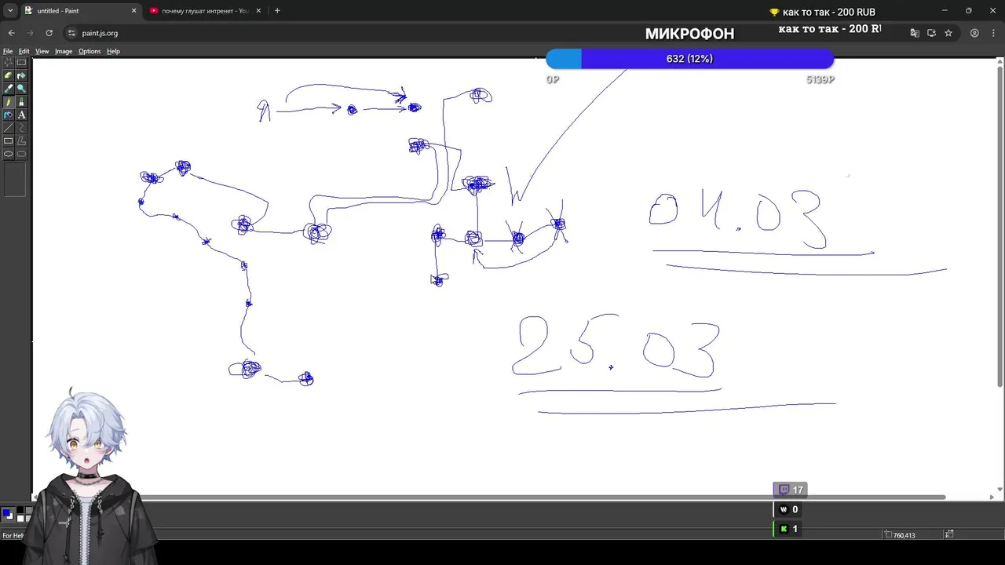
Task: Click the blue foreground color indicator
Action: pos(6,514)
